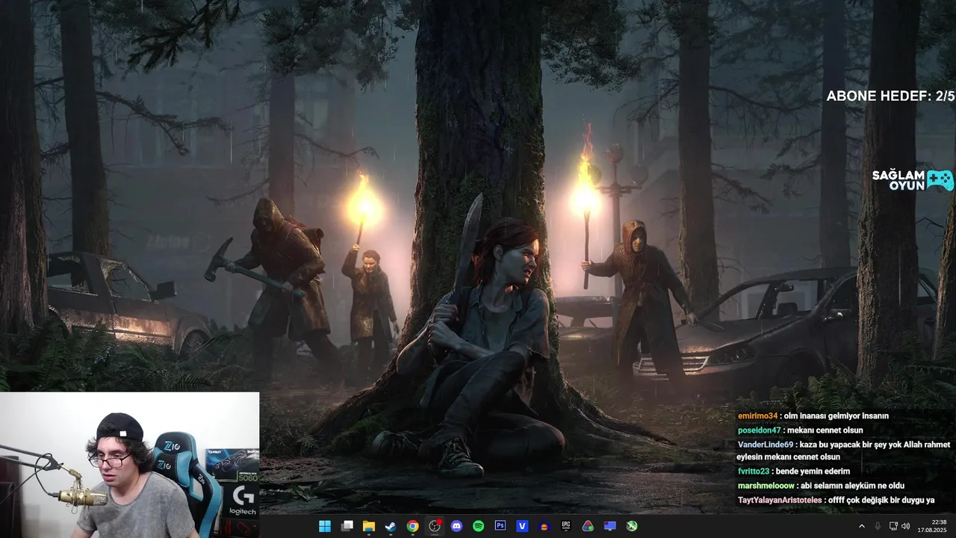
Task: Click the webcam overlay feed
Action: 129,465
